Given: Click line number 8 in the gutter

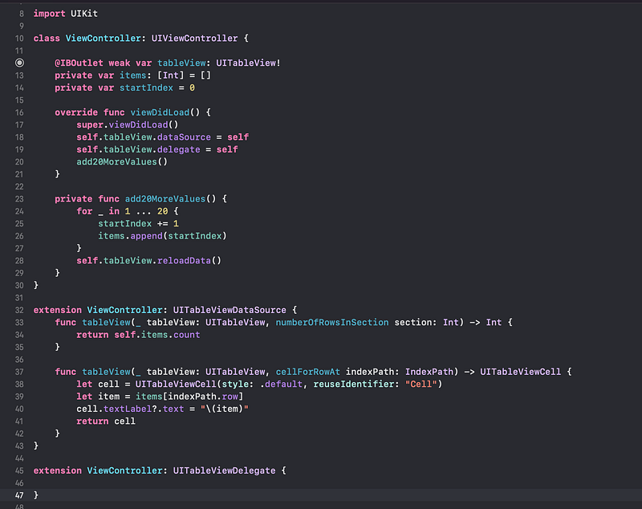Looking at the screenshot, I should point(22,14).
